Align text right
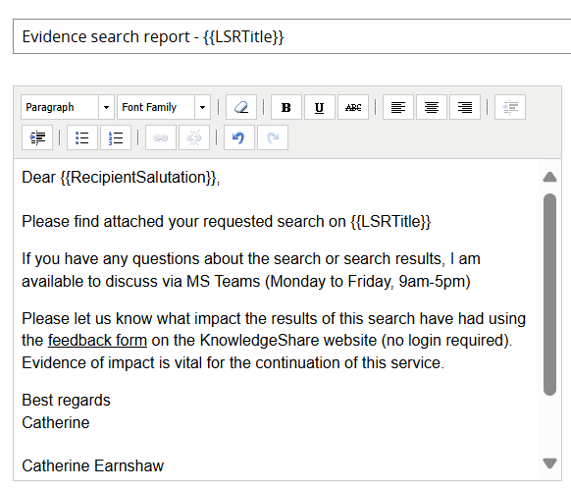 click(x=465, y=107)
